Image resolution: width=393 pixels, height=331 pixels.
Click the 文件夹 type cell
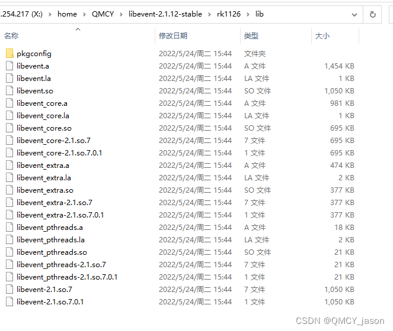tap(255, 54)
